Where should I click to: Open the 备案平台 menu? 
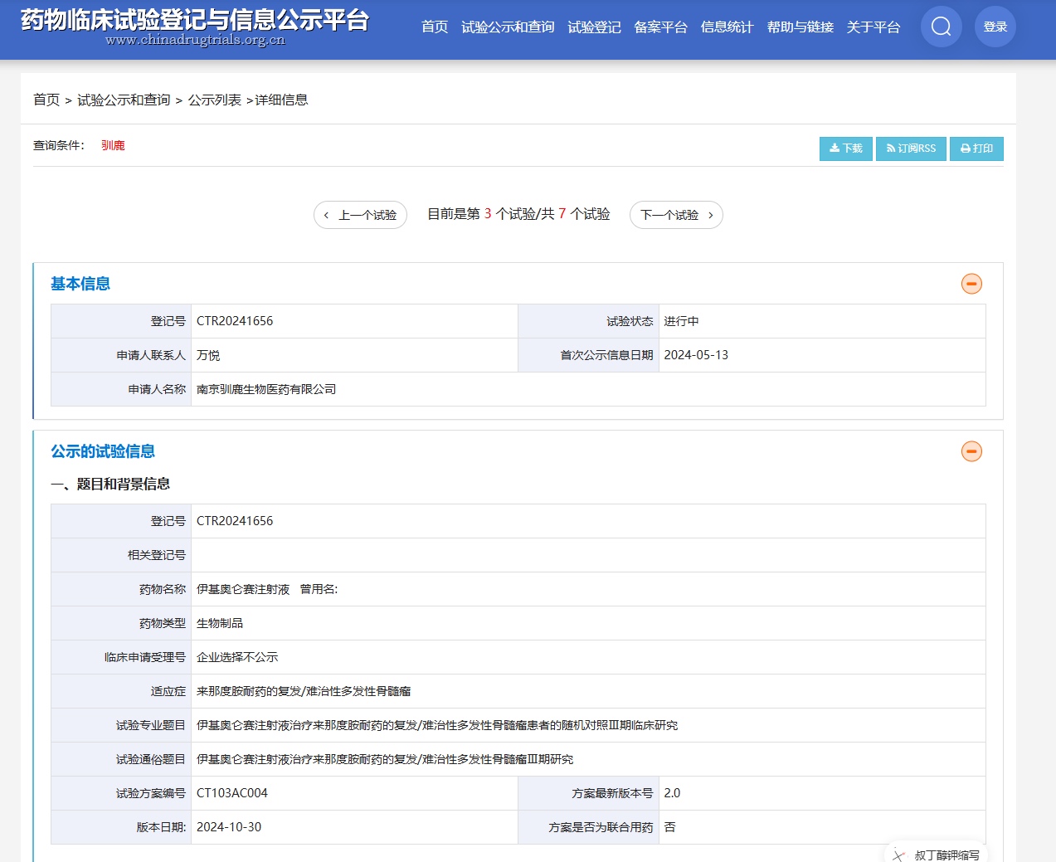pos(660,27)
